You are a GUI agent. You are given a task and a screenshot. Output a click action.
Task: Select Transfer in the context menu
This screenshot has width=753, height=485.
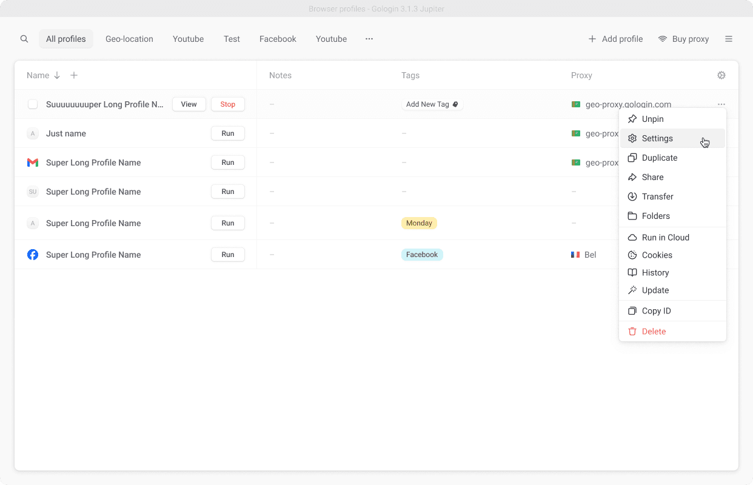672,196
